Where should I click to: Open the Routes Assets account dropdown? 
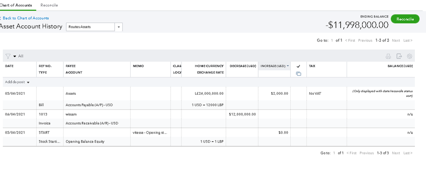(119, 27)
